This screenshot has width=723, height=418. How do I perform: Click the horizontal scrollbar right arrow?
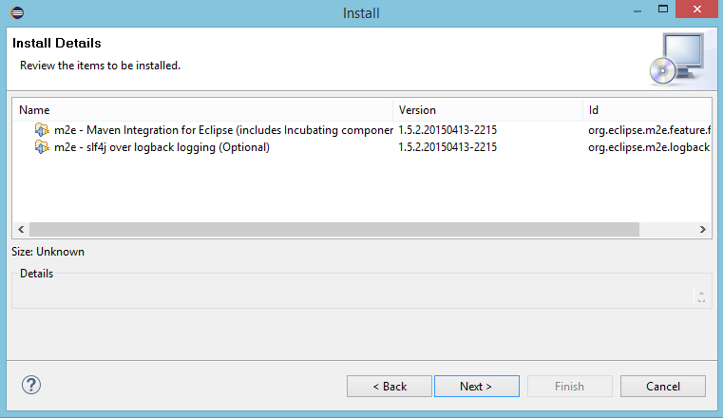[702, 229]
